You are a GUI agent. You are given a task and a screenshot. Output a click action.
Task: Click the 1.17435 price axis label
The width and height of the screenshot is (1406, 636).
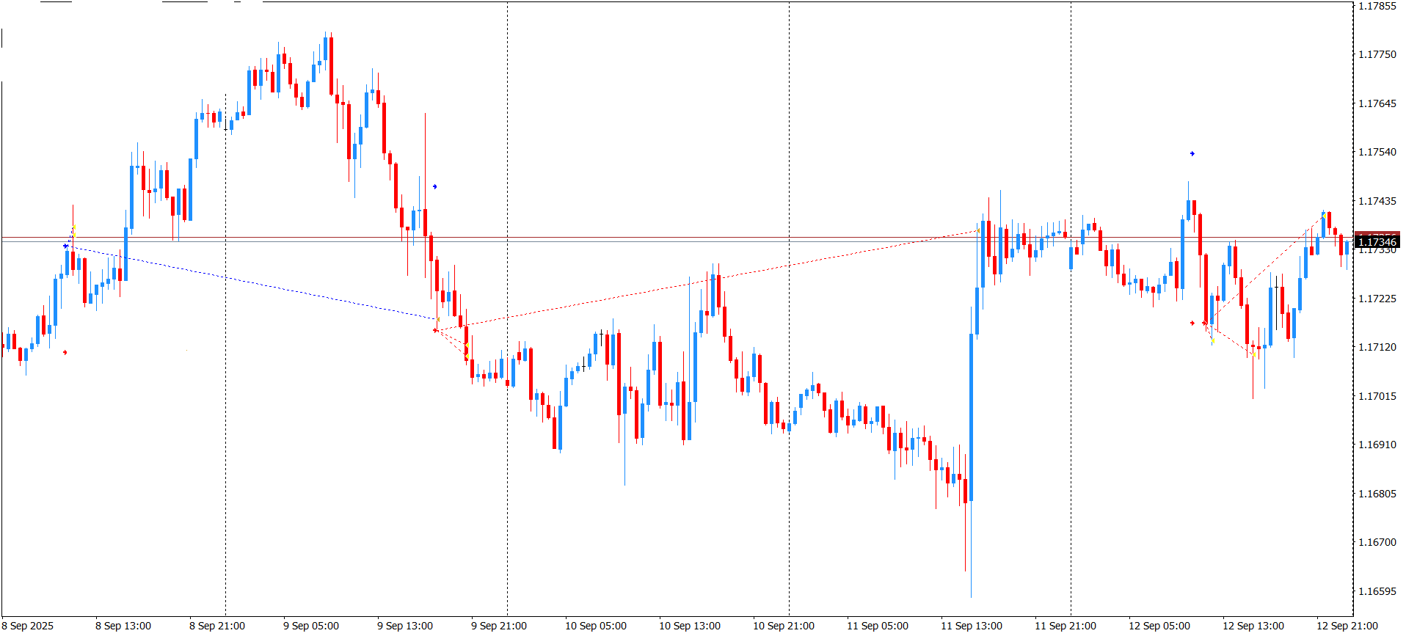[1377, 201]
